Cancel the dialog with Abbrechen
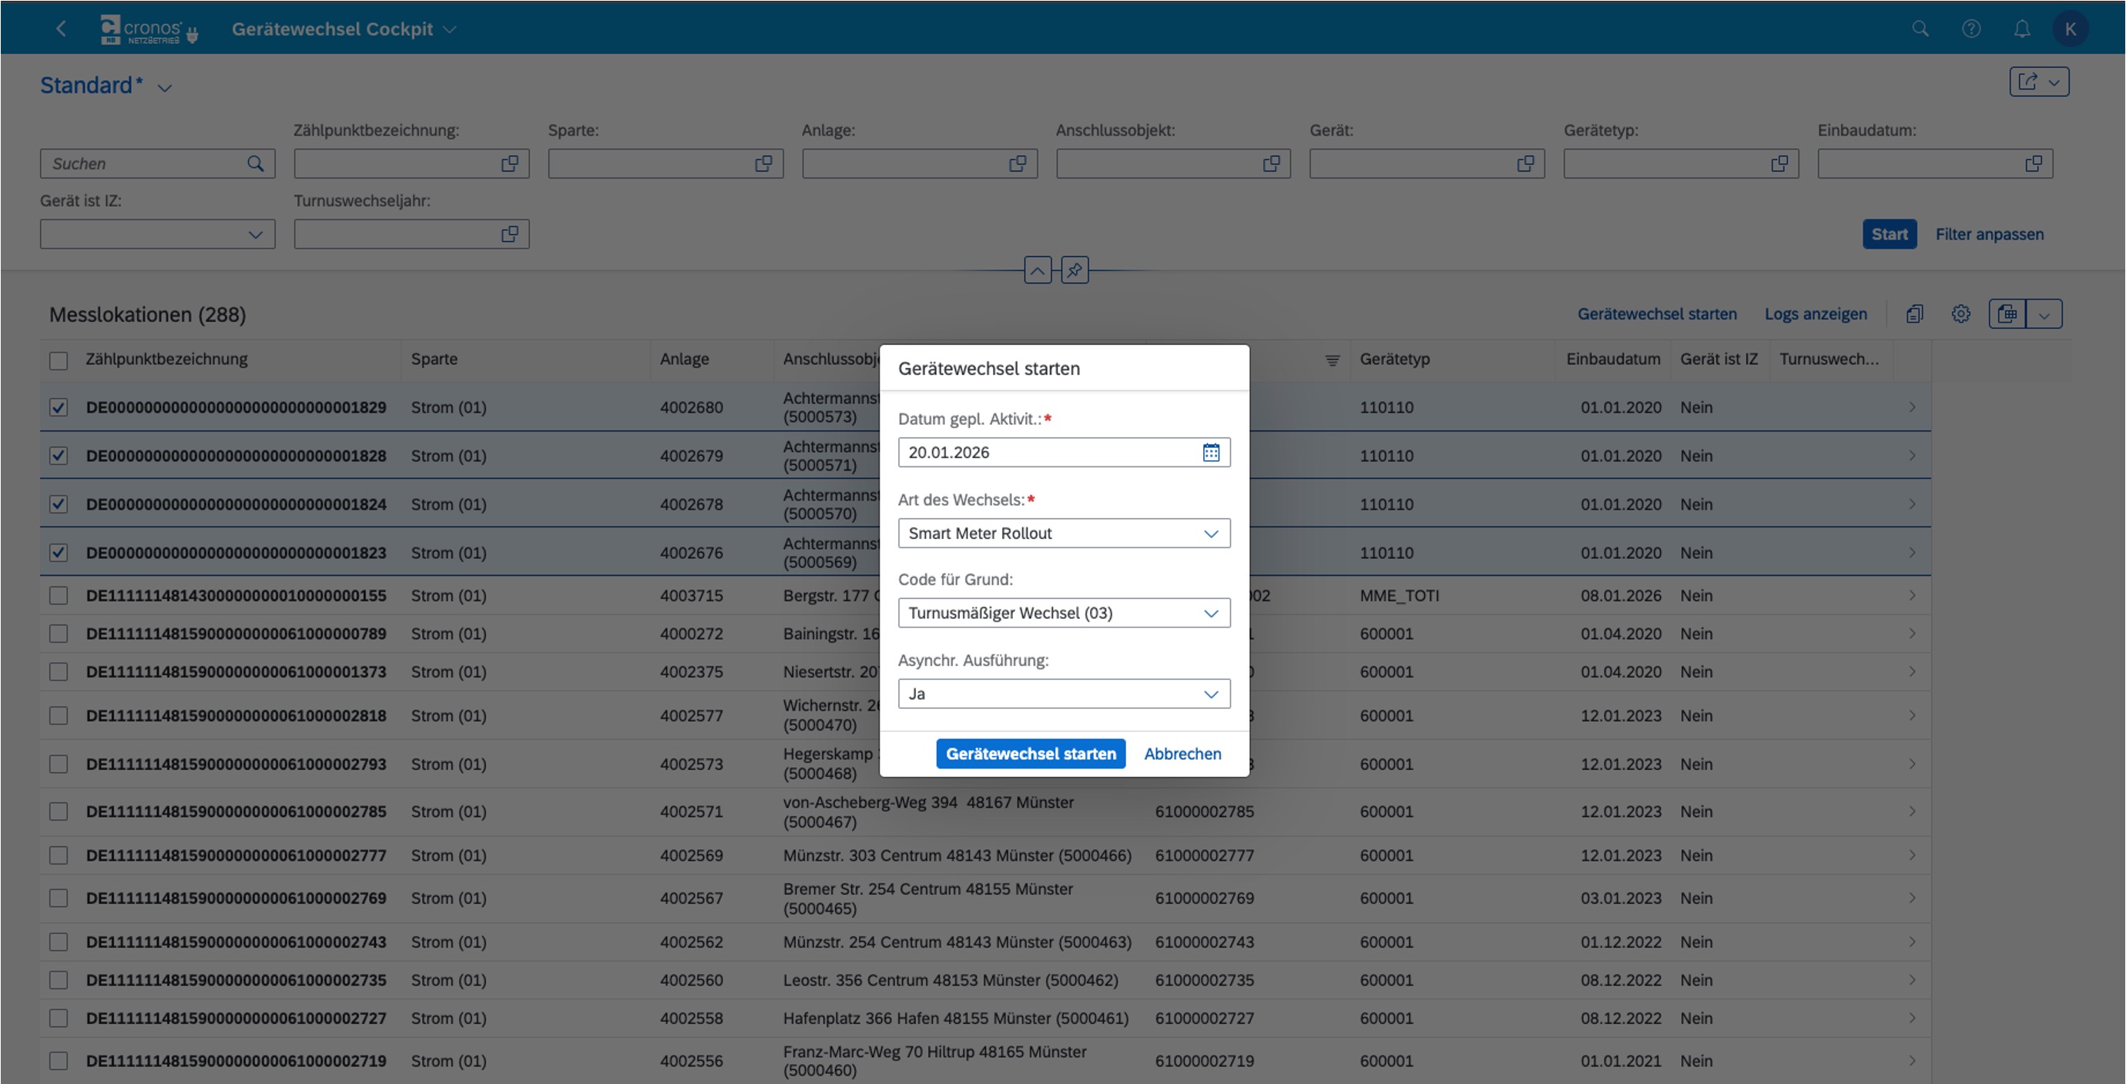Screen dimensions: 2126x1084 pos(1182,754)
